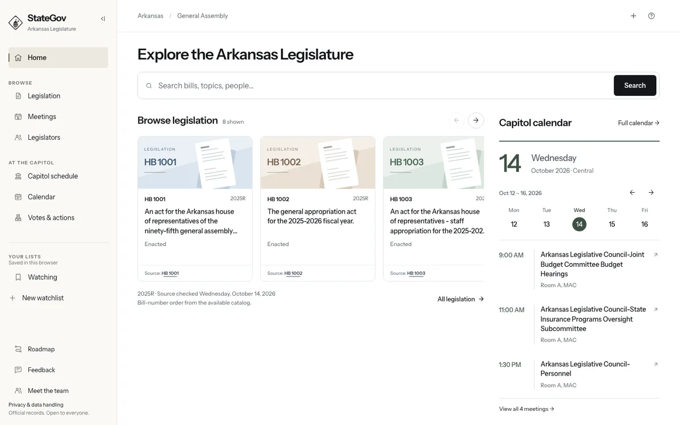Viewport: 680px width, 425px height.
Task: Open the HB 1002 card thumbnail
Action: 318,163
